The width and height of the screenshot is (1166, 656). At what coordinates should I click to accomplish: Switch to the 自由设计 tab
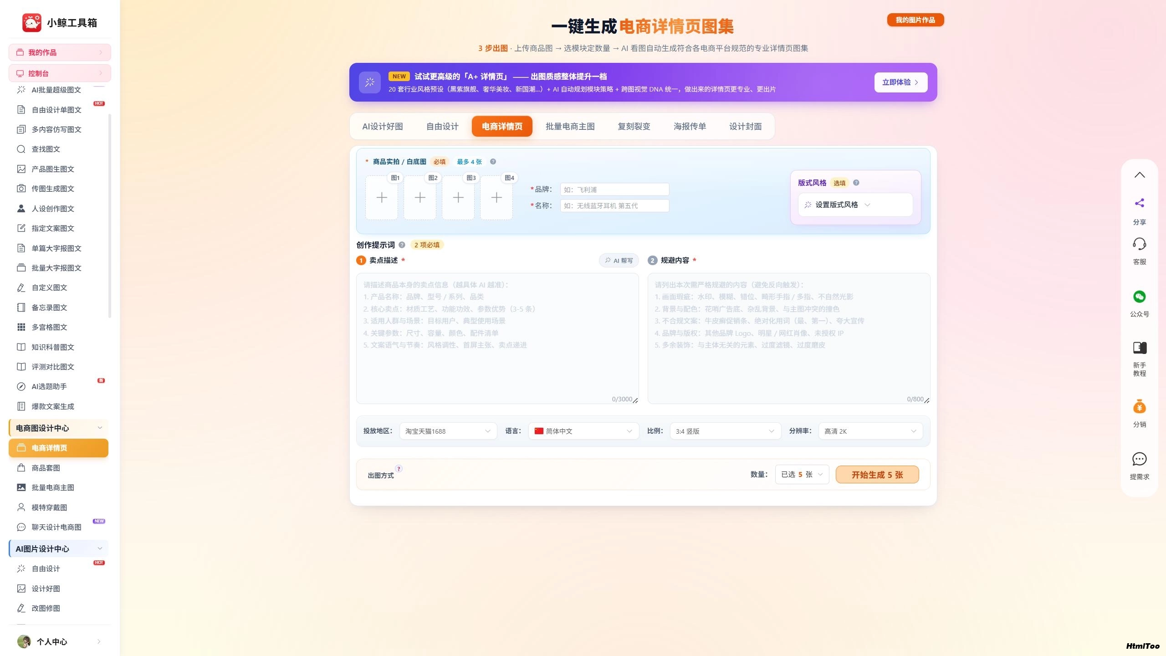(442, 126)
